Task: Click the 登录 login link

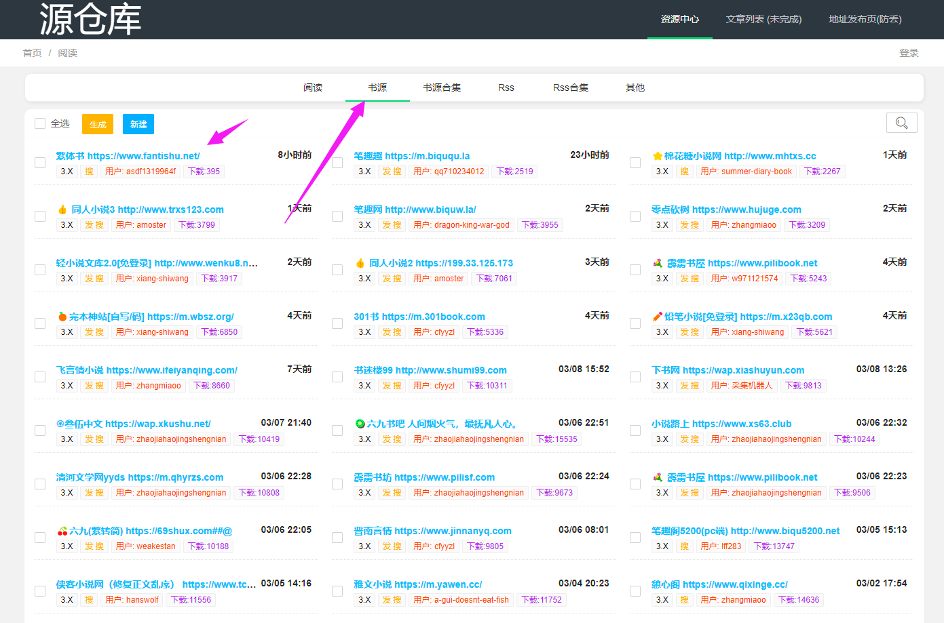Action: pos(909,53)
